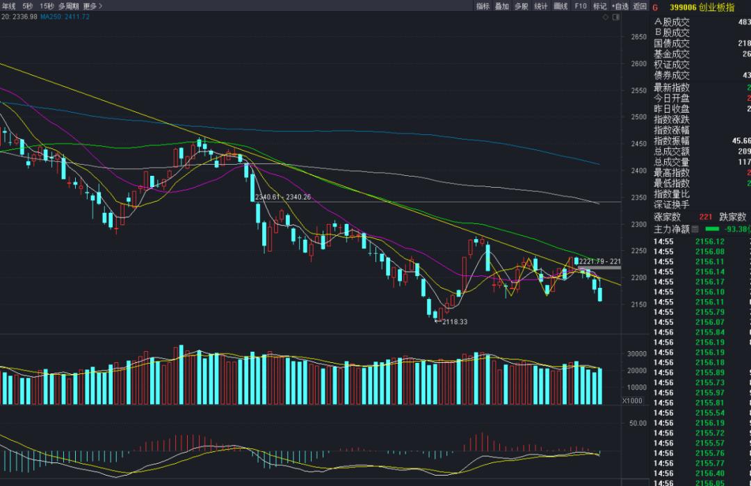This screenshot has width=751, height=486.
Task: Click the 跌家数 label
Action: [x=732, y=217]
